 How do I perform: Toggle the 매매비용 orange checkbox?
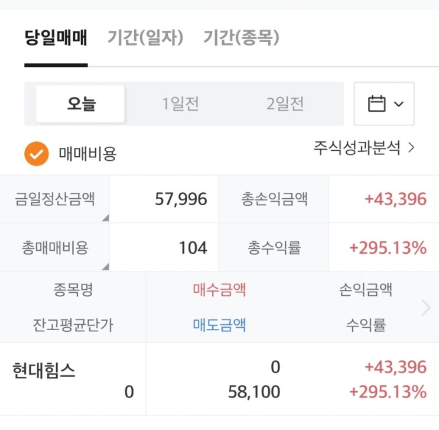tap(36, 154)
